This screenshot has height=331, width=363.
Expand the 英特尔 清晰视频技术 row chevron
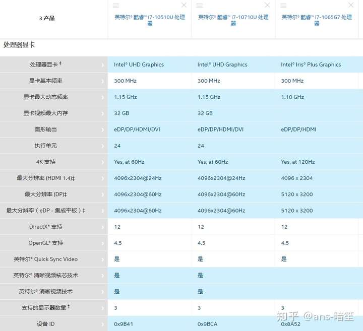coord(102,292)
